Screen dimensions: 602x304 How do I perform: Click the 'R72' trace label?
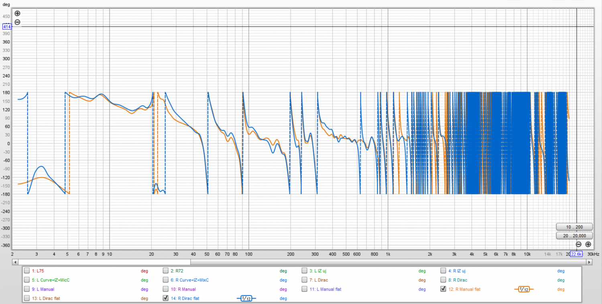(177, 271)
